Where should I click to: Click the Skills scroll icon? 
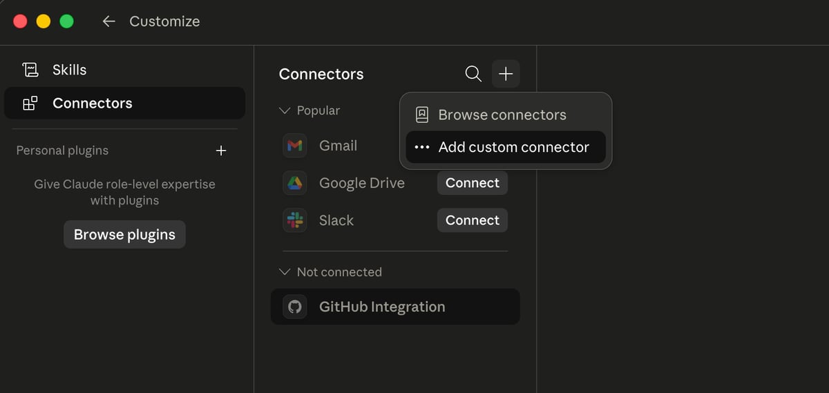click(x=30, y=70)
